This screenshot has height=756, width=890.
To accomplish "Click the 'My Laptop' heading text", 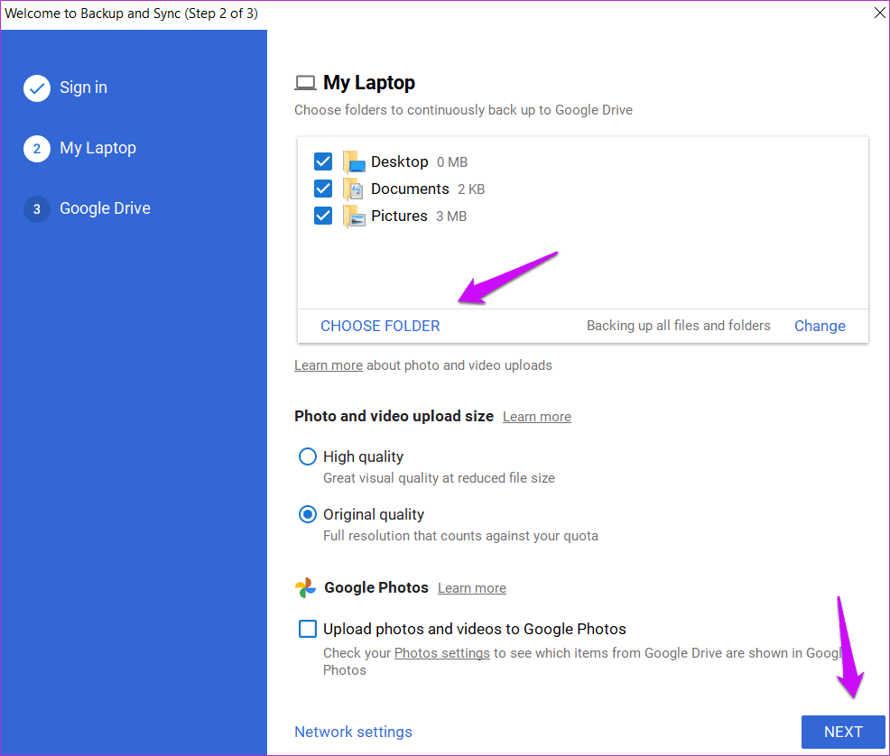I will point(369,83).
